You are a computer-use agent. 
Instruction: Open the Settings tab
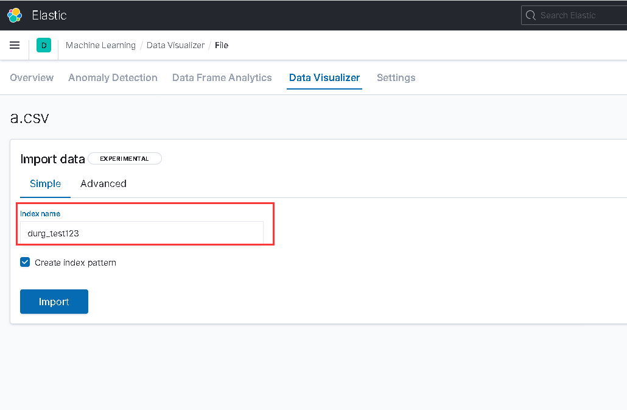[396, 77]
